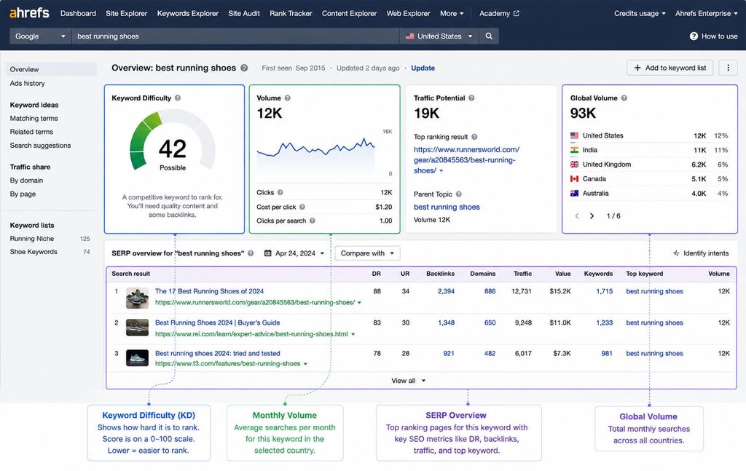The width and height of the screenshot is (746, 471).
Task: Click the Clicks help icon
Action: click(280, 192)
